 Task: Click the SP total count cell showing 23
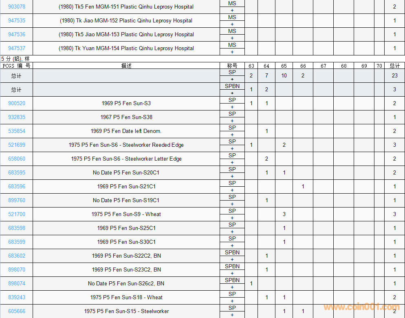coord(394,76)
